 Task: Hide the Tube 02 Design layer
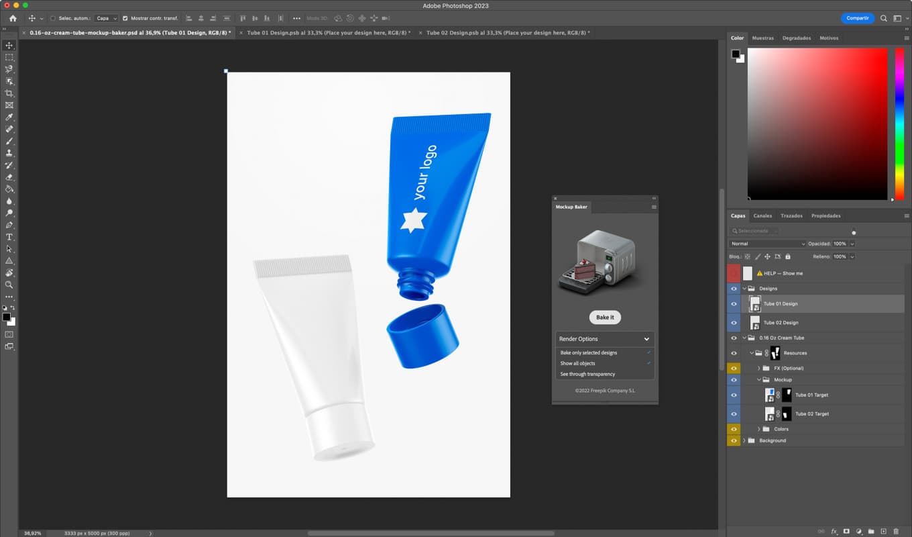(x=734, y=322)
